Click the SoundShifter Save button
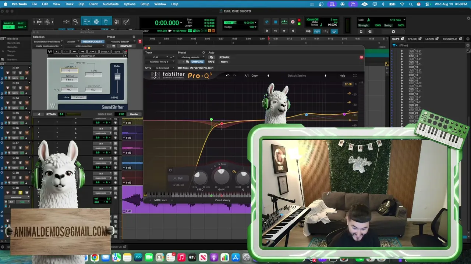Screen dimensions: 471x264 pyautogui.click(x=117, y=52)
